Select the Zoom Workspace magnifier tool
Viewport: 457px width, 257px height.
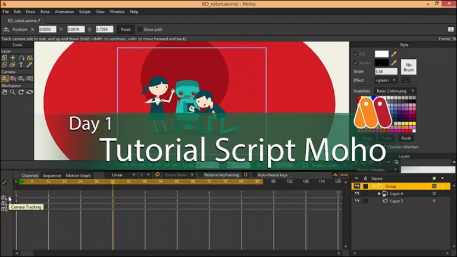click(13, 92)
